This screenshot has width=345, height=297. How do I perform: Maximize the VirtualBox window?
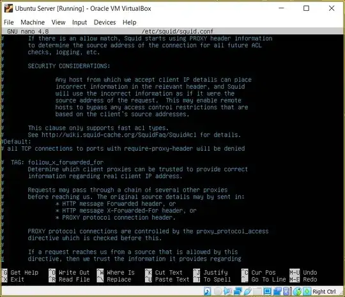coord(306,8)
